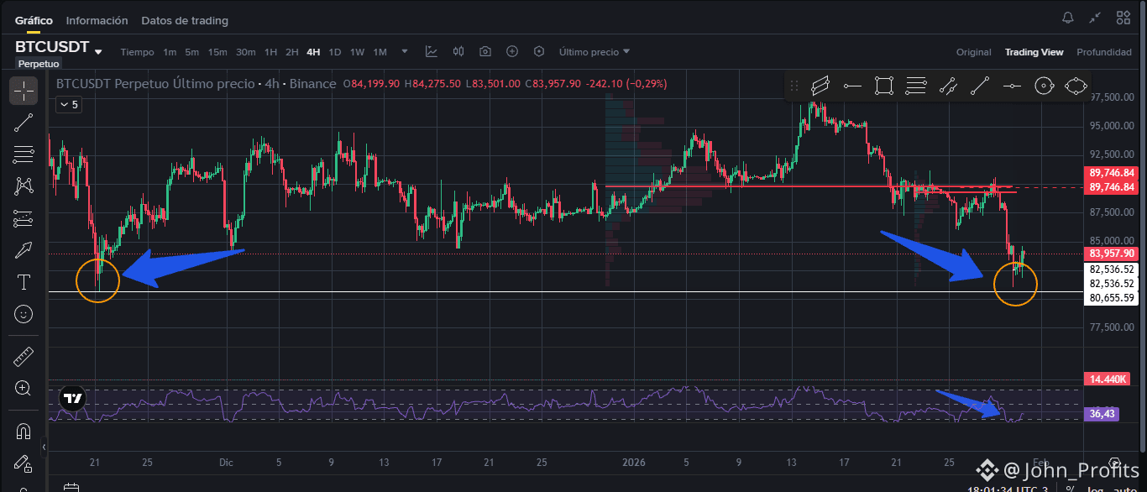
Task: Select circle tool in floating toolbar
Action: pos(1044,85)
